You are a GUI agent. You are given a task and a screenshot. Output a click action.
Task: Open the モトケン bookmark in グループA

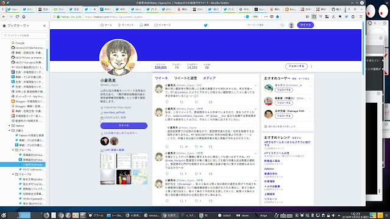tap(32, 170)
